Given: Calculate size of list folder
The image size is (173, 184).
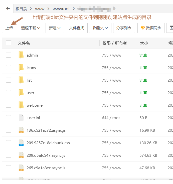Looking at the screenshot, I should tap(143, 80).
